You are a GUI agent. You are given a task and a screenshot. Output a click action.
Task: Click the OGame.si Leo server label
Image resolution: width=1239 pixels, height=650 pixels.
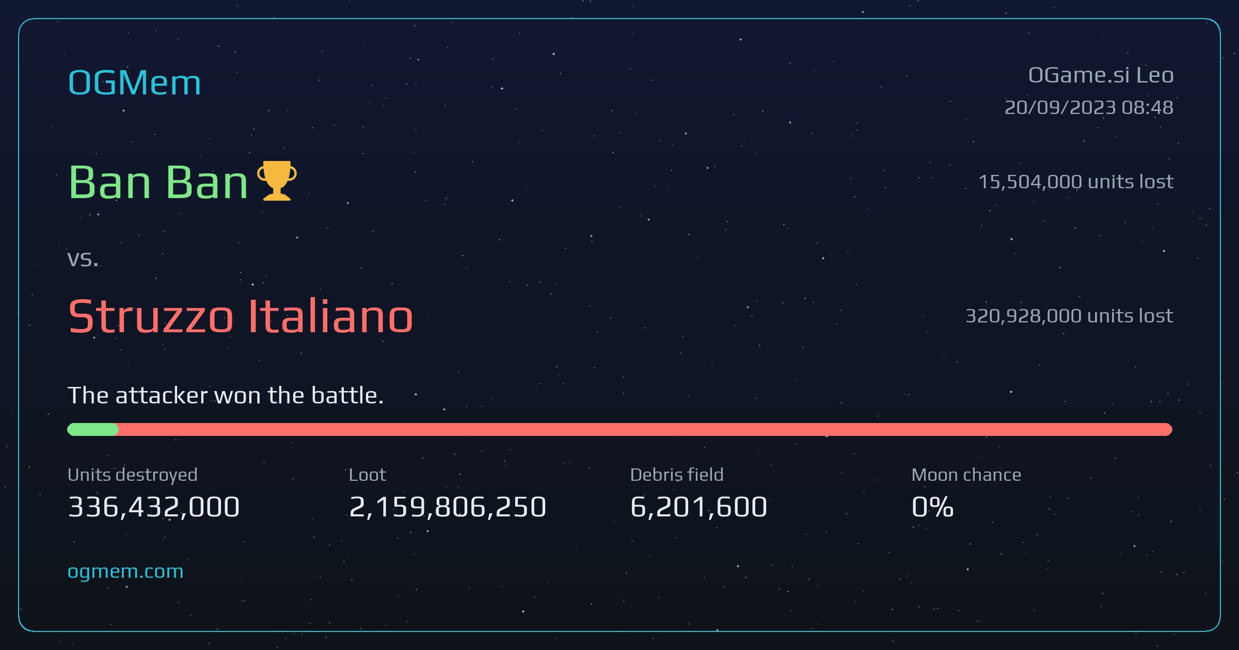[x=1101, y=75]
